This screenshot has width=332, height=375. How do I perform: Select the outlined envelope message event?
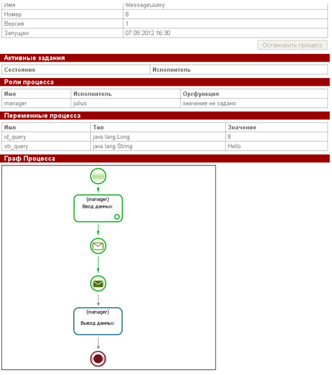[98, 246]
